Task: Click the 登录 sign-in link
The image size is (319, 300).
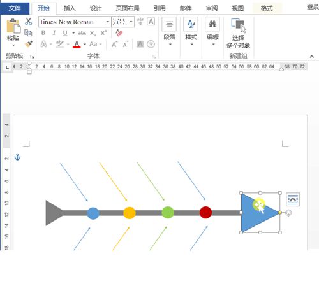Action: (x=313, y=7)
